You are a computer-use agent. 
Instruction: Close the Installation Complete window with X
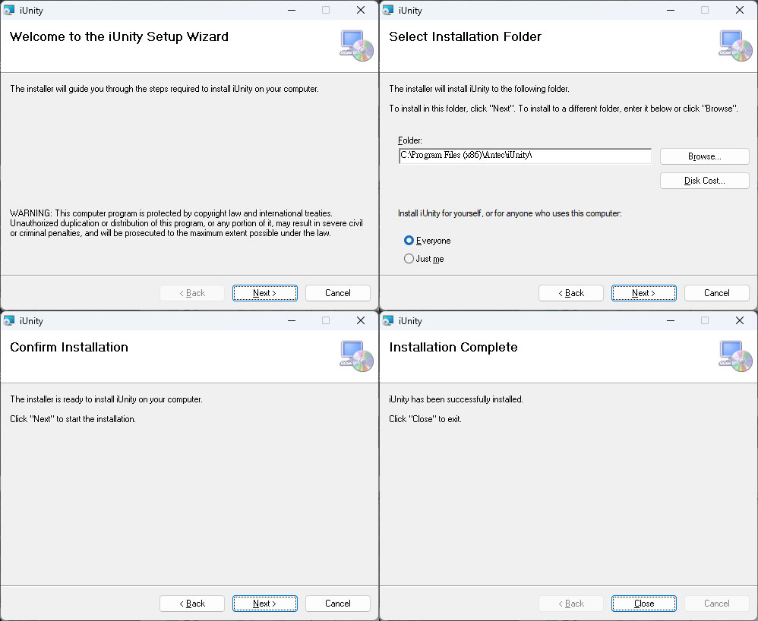pyautogui.click(x=740, y=320)
